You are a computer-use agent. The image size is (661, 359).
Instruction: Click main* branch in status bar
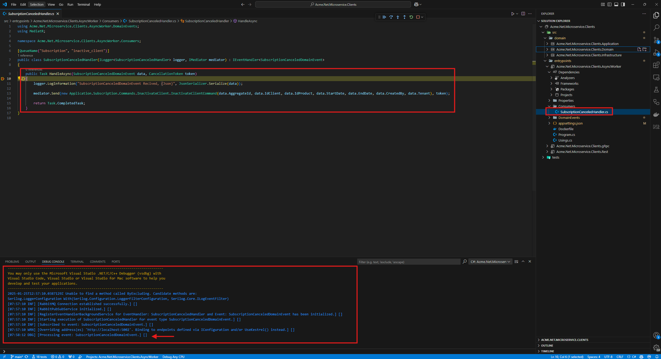(17, 357)
